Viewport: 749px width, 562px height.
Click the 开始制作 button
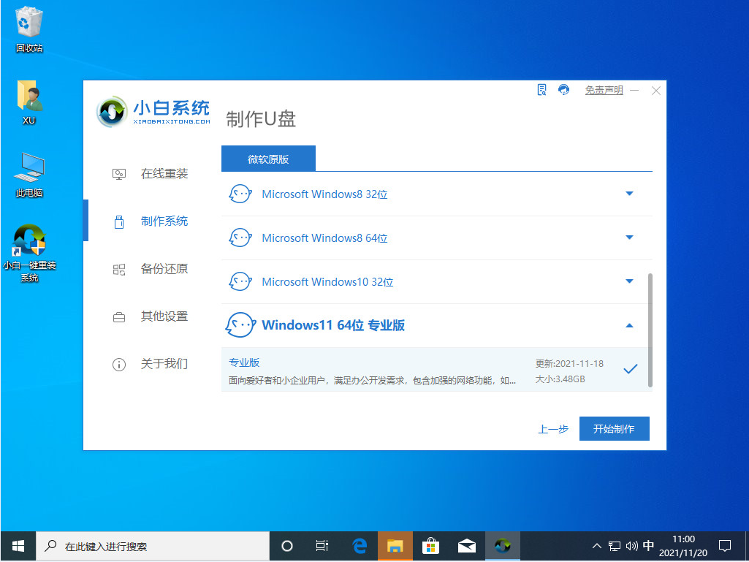tap(614, 428)
